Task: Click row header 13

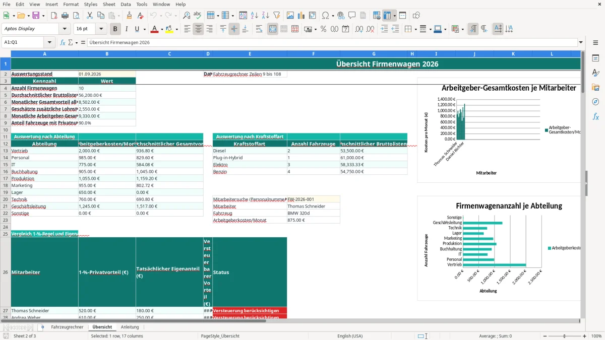Action: (x=6, y=151)
